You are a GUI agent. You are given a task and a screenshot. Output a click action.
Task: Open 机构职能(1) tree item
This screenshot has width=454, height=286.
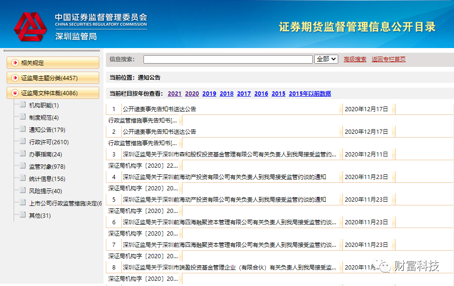click(44, 105)
